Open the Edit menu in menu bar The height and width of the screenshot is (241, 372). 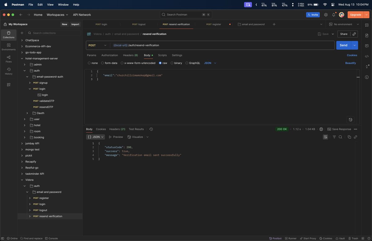point(40,5)
